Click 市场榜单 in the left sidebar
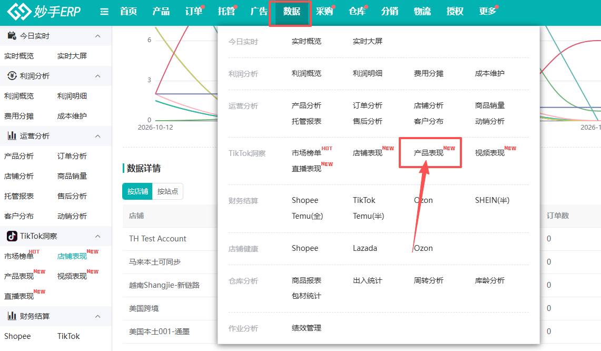 (19, 256)
